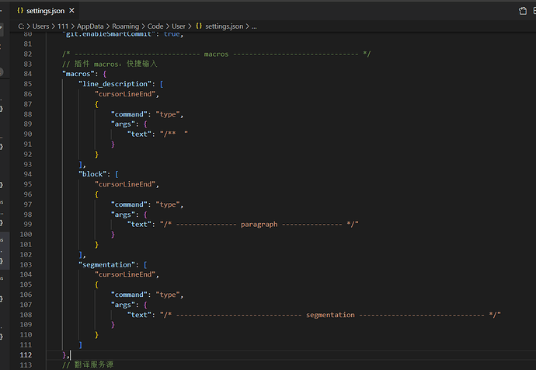536x370 pixels.
Task: Place cursor in the paragraph text string
Action: [258, 224]
